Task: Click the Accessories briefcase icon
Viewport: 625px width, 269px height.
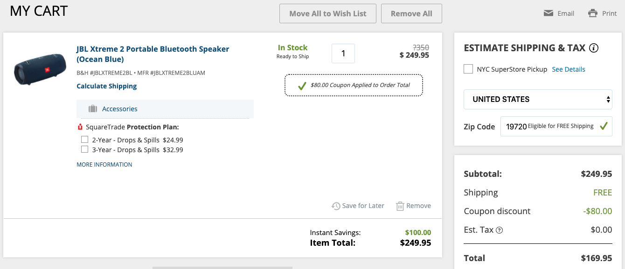Action: (x=93, y=109)
